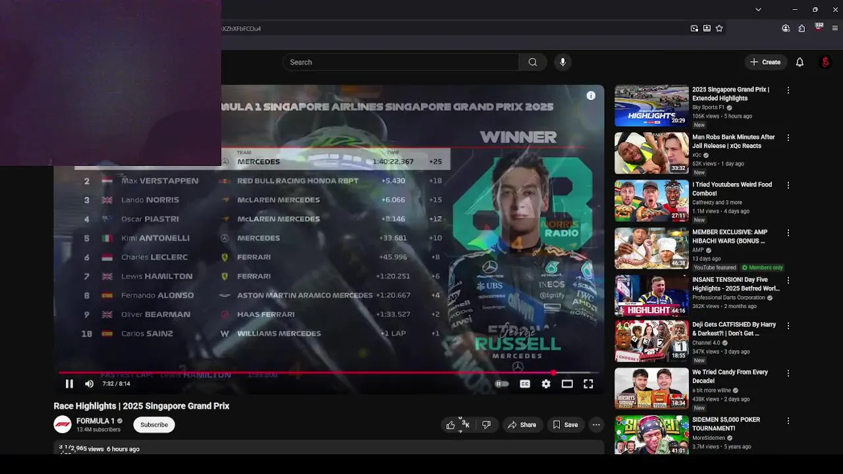843x474 pixels.
Task: Open the AMP HIBACHI WARS thumbnail
Action: click(x=651, y=248)
